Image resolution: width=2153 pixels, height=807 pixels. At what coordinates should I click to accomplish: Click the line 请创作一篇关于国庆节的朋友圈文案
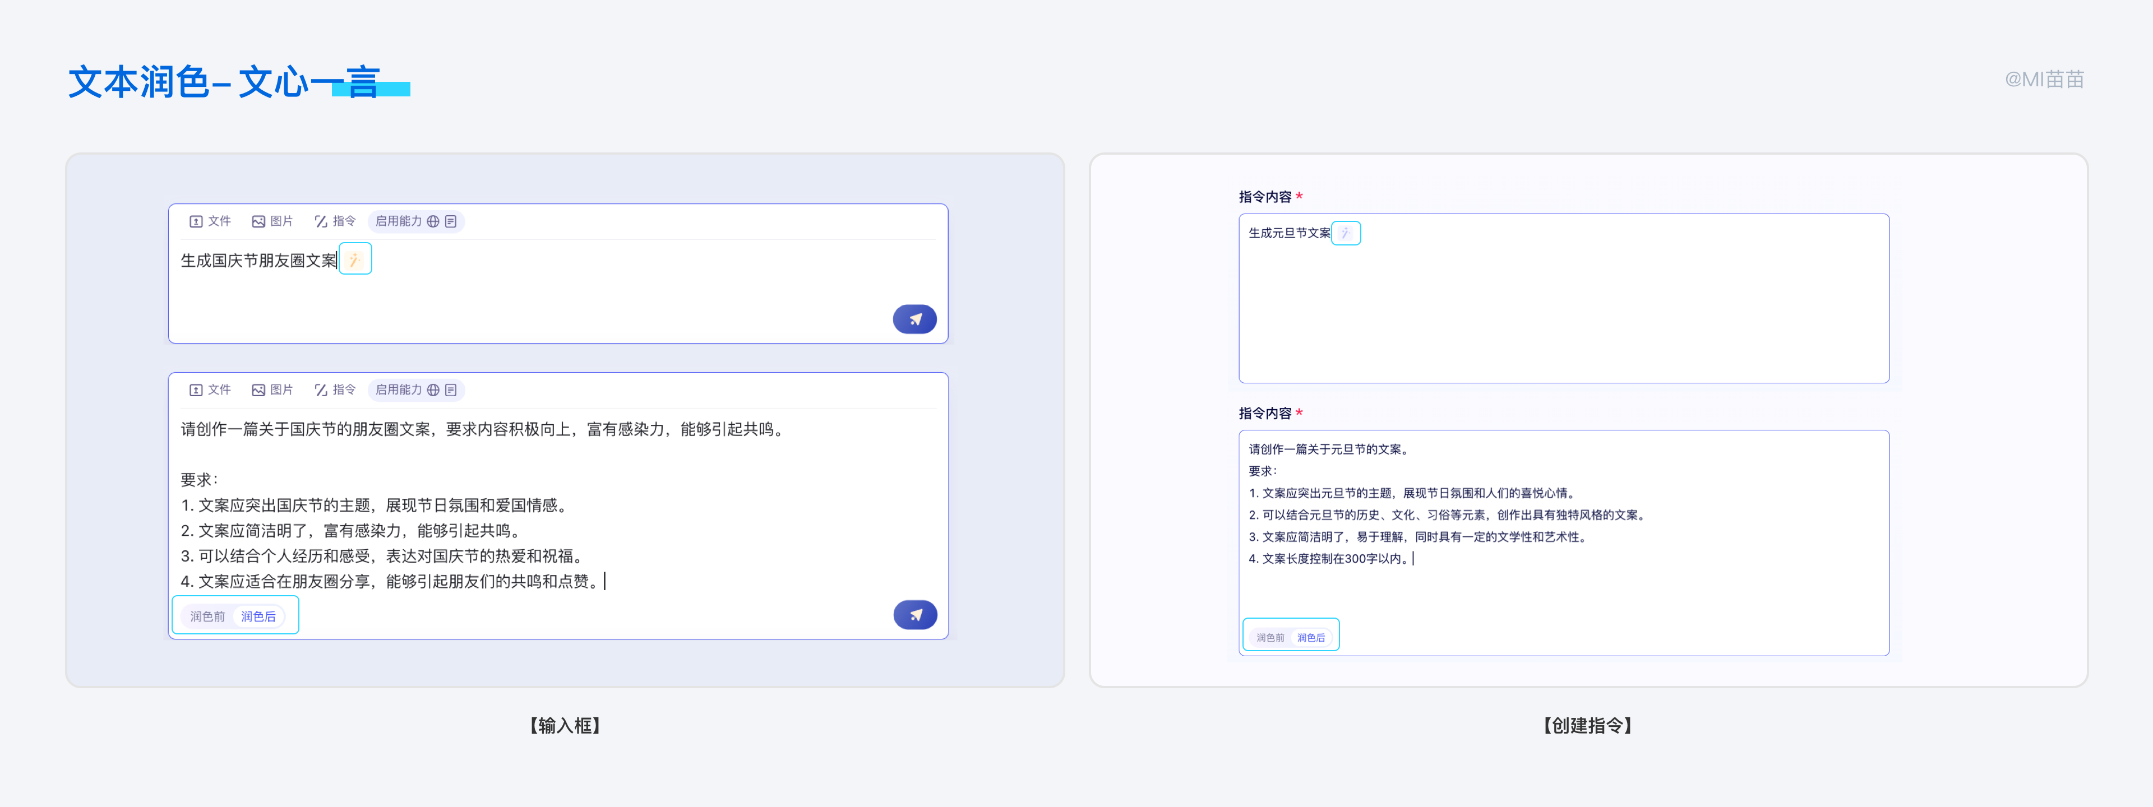[x=484, y=429]
